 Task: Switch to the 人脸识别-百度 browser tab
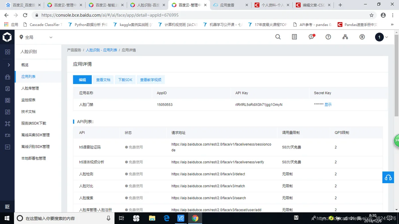point(147,5)
